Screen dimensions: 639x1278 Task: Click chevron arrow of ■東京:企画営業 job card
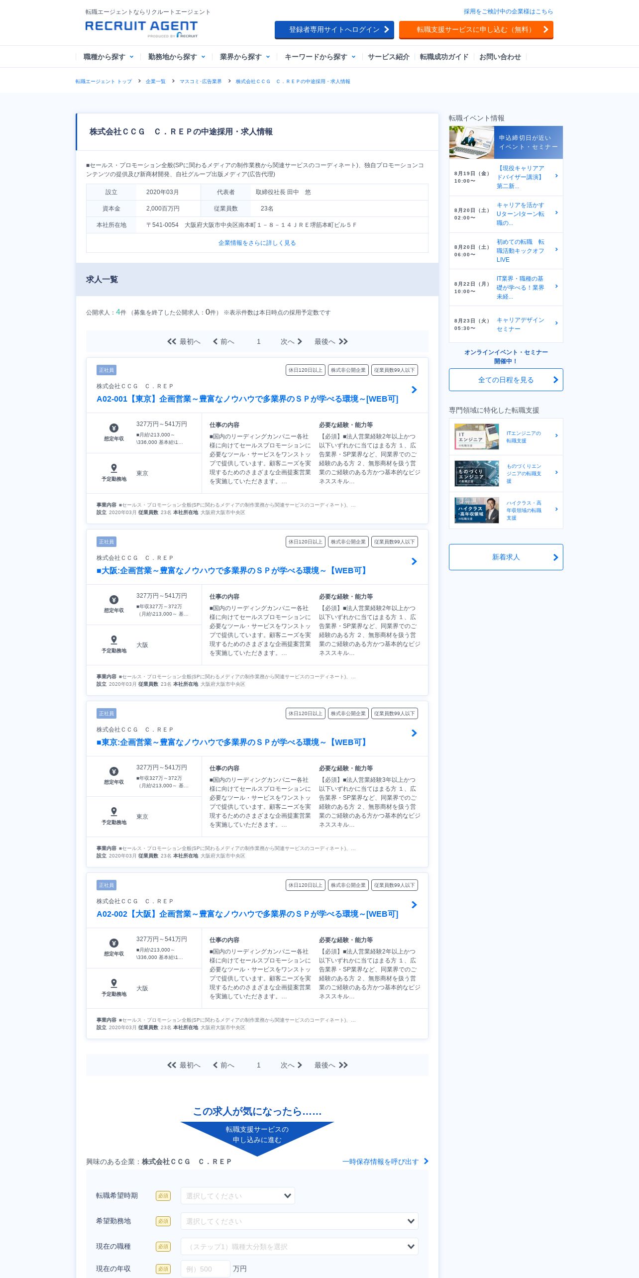pos(414,733)
